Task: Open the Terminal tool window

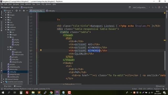Action: coord(18,86)
